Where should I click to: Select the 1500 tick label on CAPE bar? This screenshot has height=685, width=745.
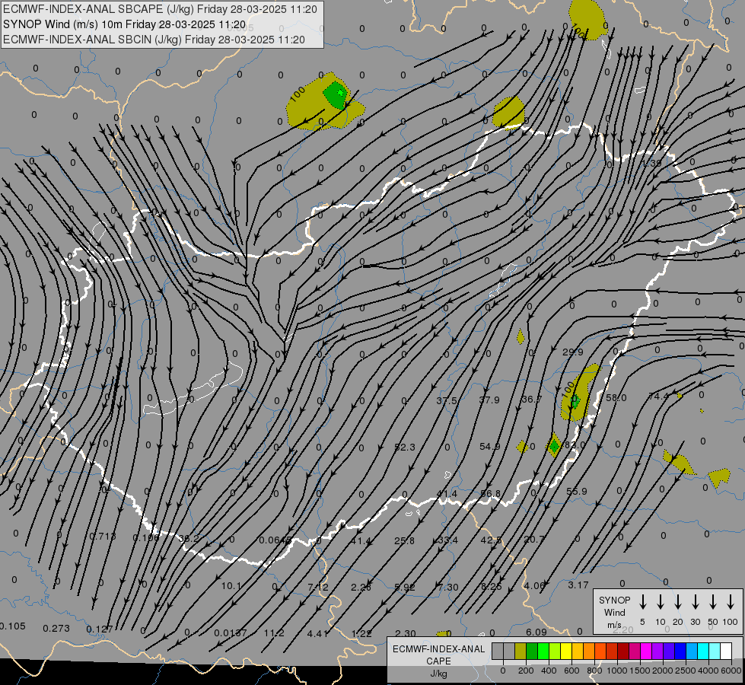639,671
